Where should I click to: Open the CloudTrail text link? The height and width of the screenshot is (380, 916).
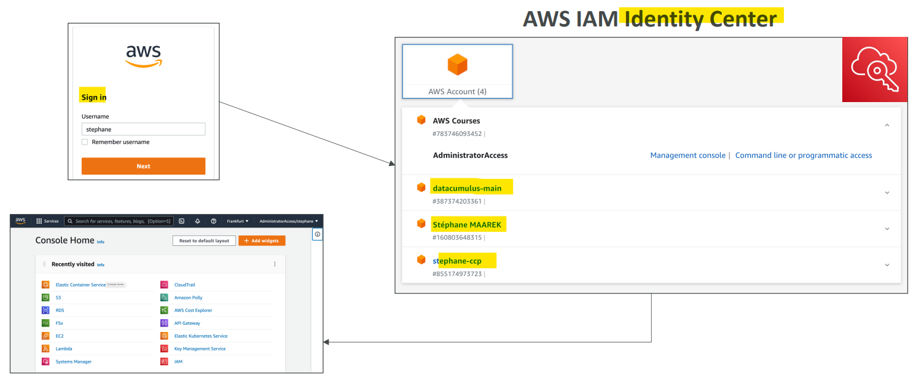[x=184, y=285]
